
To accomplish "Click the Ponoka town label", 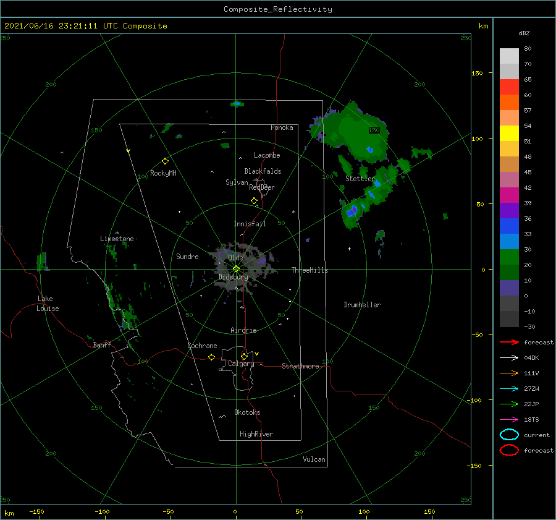I will point(282,127).
